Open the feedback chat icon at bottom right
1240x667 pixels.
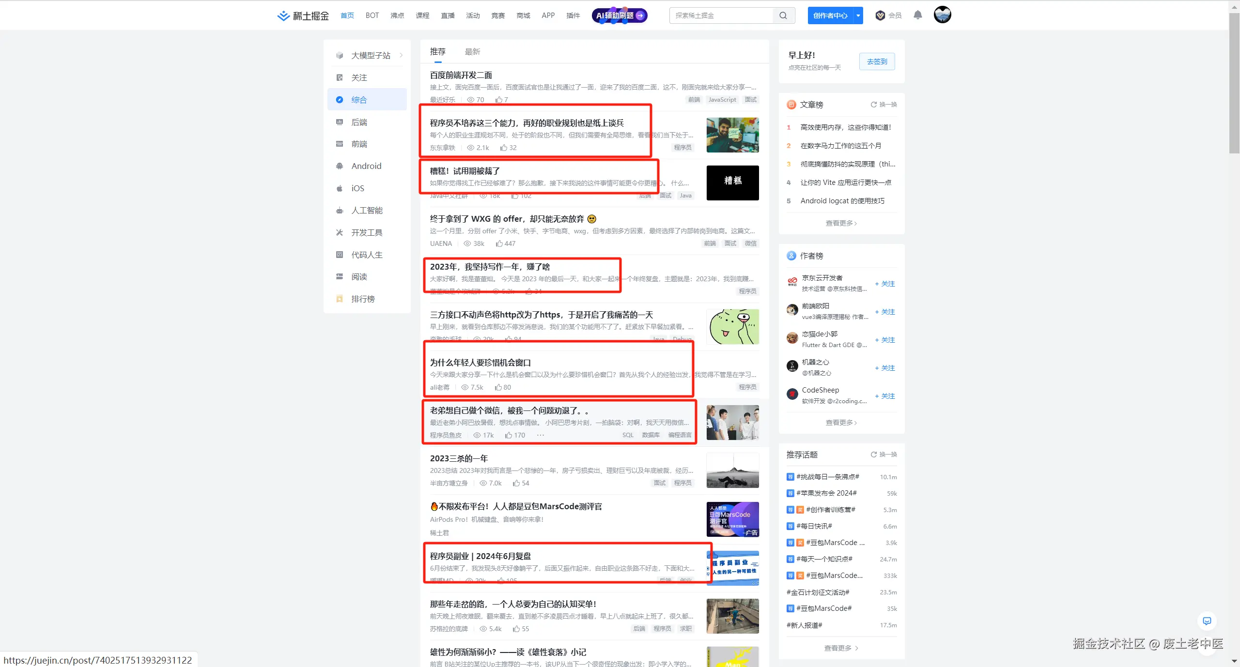pyautogui.click(x=1207, y=621)
